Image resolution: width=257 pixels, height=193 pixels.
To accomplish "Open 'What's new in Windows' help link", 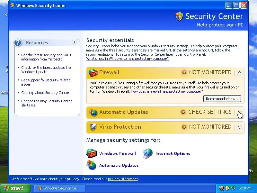I will (128, 59).
